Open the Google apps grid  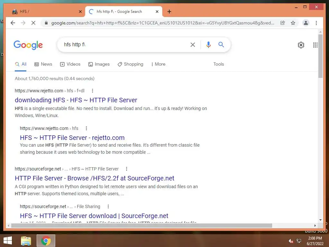pos(316,45)
